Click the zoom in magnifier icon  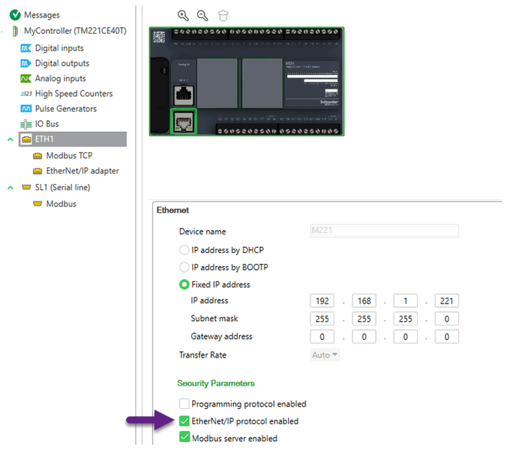click(x=183, y=15)
